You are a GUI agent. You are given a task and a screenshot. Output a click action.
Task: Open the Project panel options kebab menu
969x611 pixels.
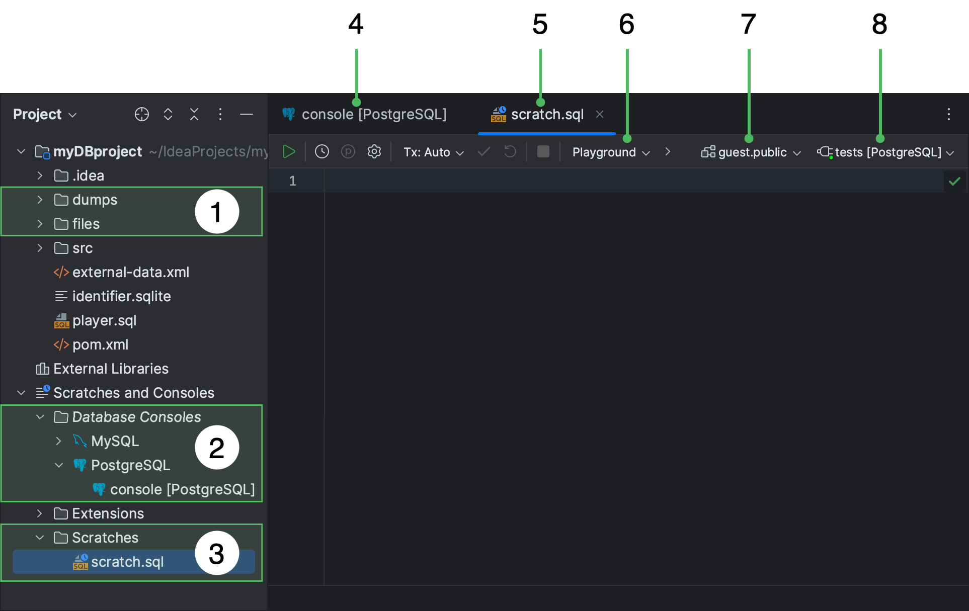click(x=220, y=114)
